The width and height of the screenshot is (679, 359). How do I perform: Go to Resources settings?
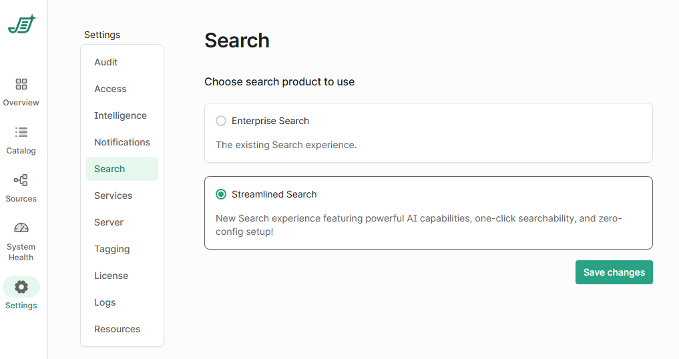[x=118, y=329]
